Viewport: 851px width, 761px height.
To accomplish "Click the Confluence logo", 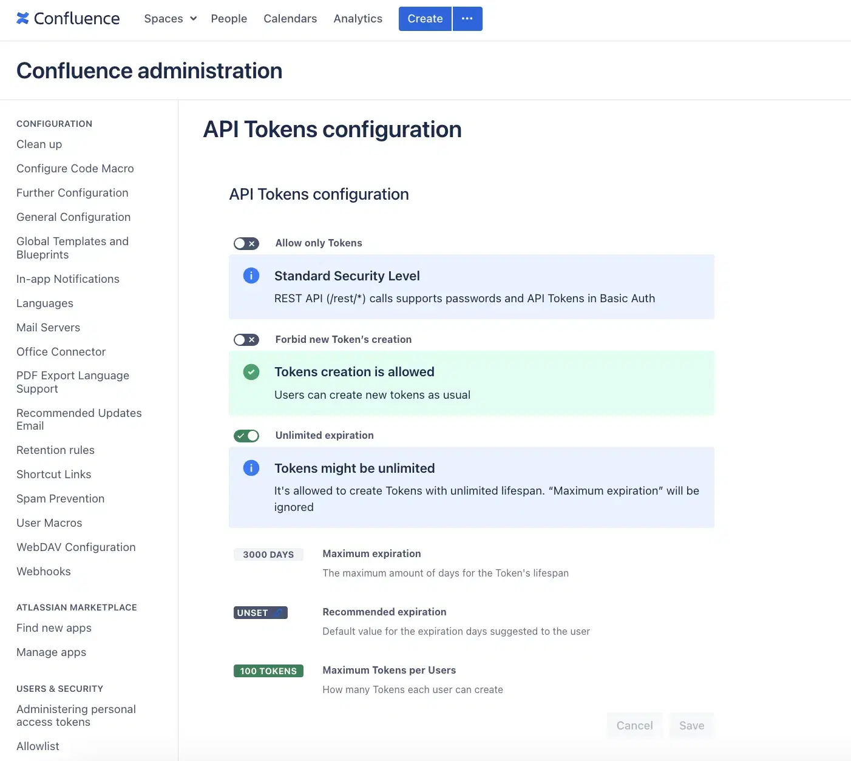I will pyautogui.click(x=68, y=19).
